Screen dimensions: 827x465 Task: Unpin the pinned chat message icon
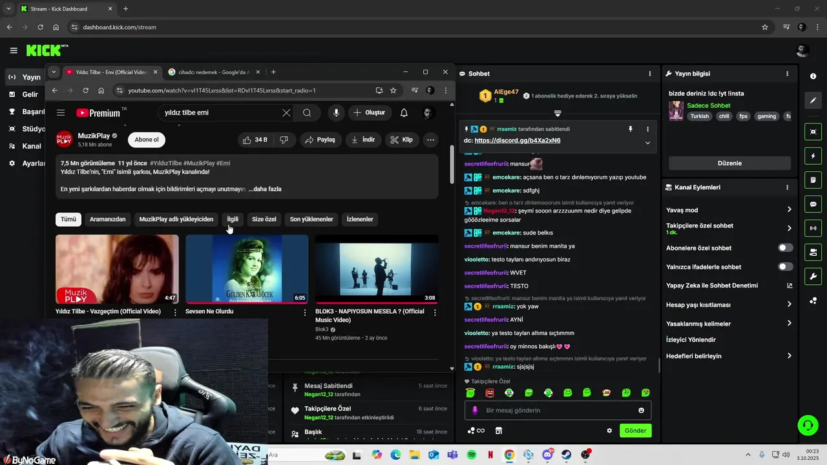[x=631, y=129]
